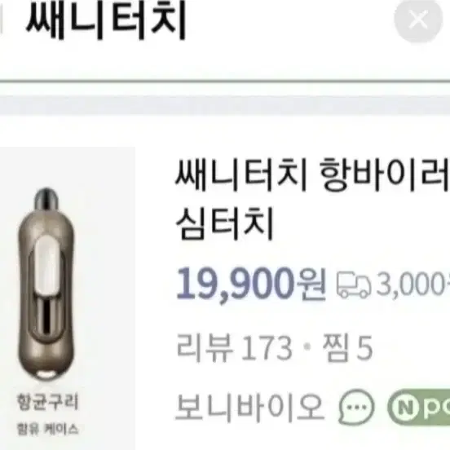Click the 항균구리 caption on thumbnail
The image size is (450, 450).
pyautogui.click(x=47, y=402)
